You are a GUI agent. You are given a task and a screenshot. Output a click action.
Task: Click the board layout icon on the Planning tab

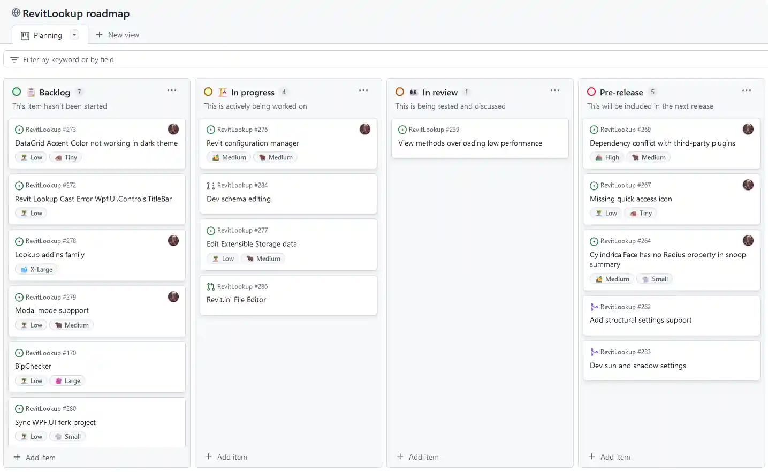tap(24, 35)
